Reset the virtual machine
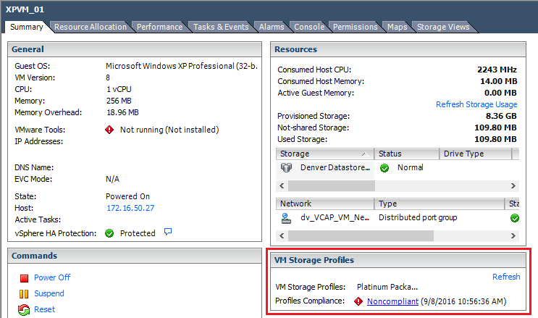This screenshot has height=318, width=538. coord(45,309)
